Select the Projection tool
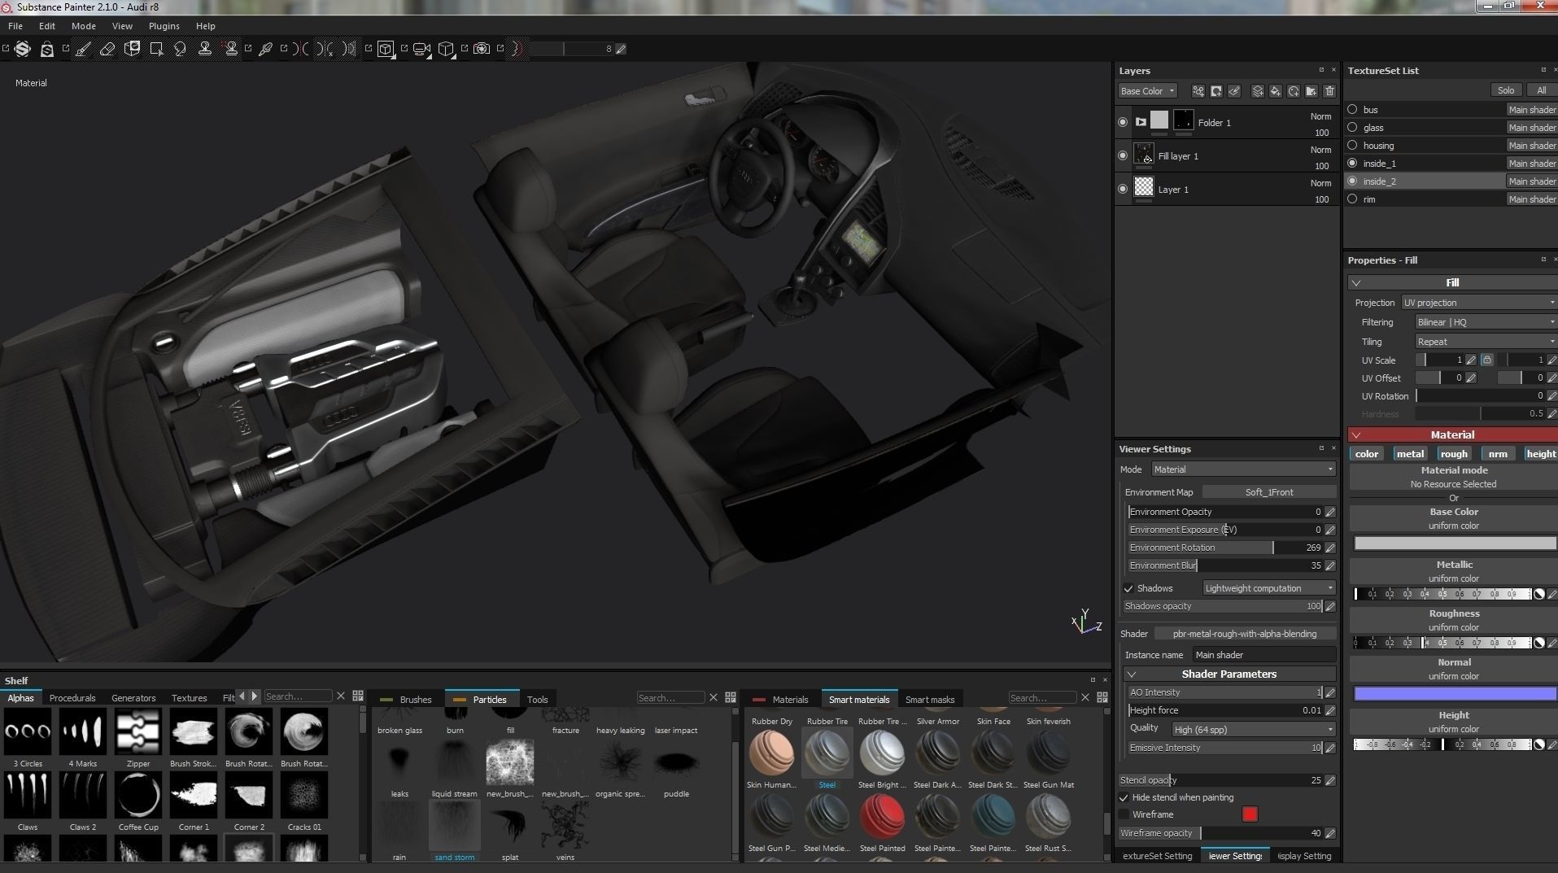1558x873 pixels. point(132,49)
